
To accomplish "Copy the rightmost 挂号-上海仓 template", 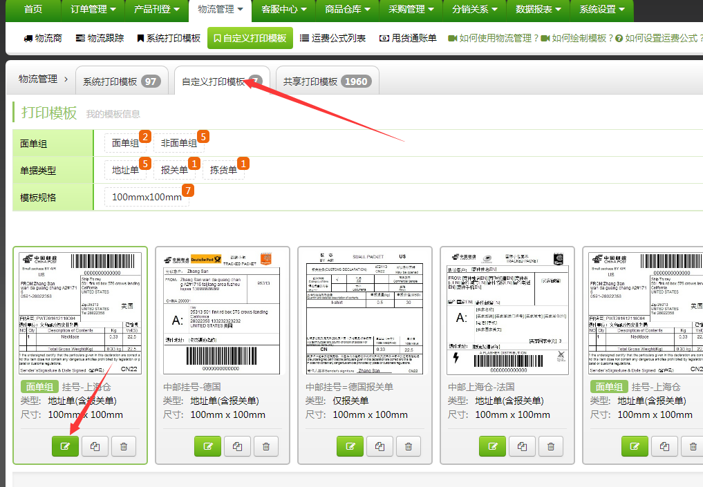I will (664, 446).
